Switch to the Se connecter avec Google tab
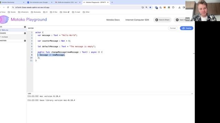 coord(40,2)
